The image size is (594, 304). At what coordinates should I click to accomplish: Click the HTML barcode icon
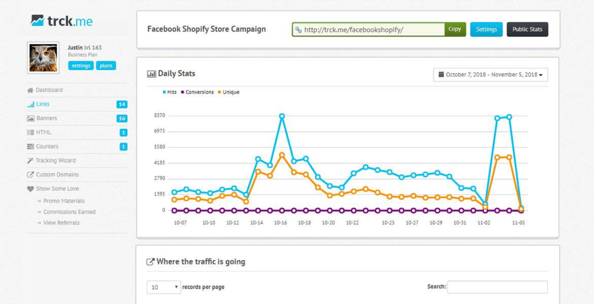pyautogui.click(x=31, y=133)
